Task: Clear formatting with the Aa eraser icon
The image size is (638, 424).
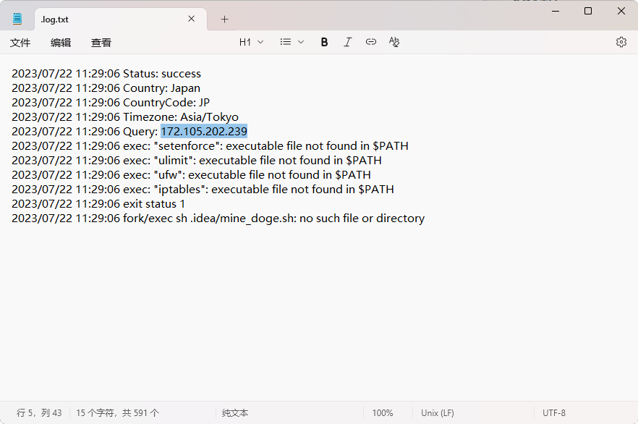Action: point(394,42)
